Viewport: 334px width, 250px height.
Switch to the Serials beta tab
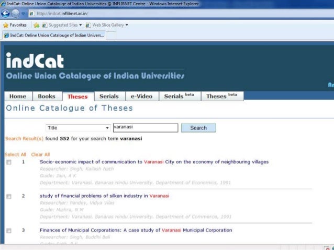point(179,96)
